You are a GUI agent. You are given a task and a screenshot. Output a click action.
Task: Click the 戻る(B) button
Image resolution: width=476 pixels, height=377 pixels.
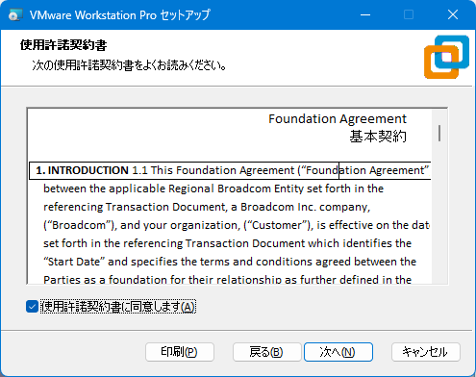tap(266, 352)
